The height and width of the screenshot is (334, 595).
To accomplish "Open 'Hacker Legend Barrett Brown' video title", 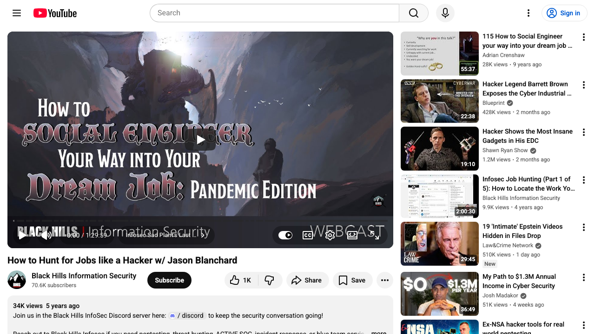I will 527,89.
